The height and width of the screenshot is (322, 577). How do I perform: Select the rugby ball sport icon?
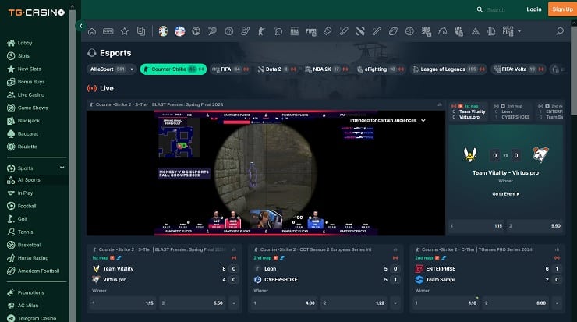coord(393,31)
